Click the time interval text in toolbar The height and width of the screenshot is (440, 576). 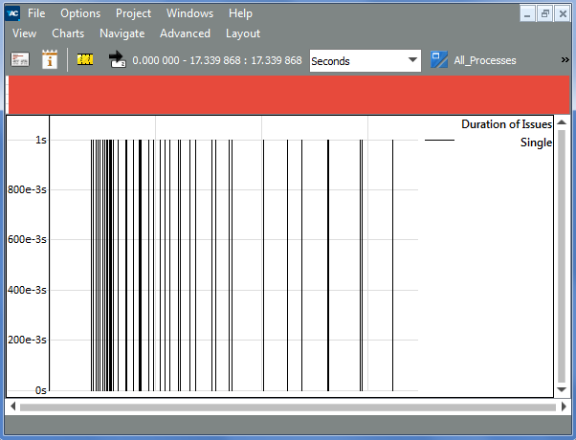pyautogui.click(x=217, y=60)
